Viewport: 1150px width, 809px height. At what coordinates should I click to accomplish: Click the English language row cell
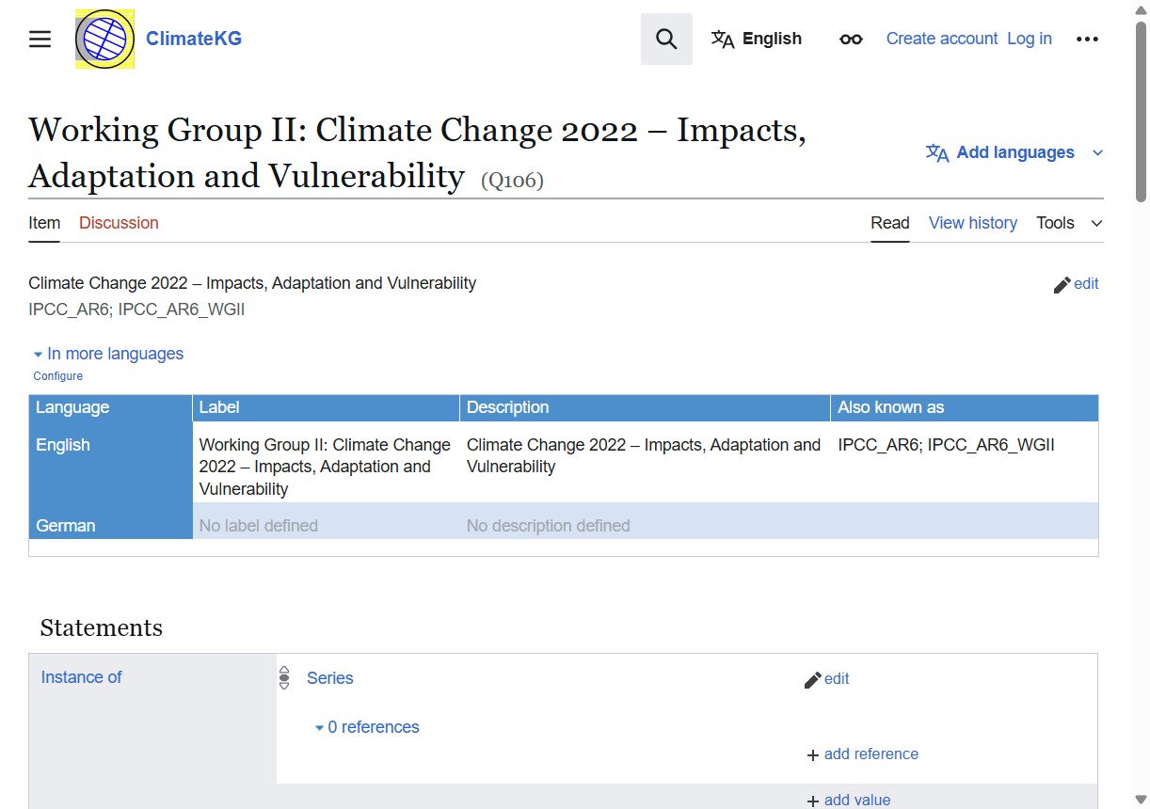(x=111, y=462)
